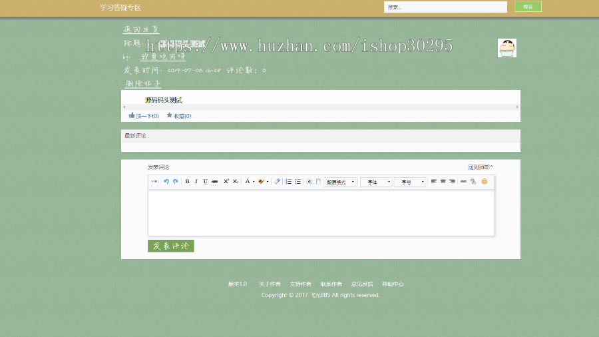This screenshot has width=599, height=337.
Task: Click the post content scrollbar right arrow
Action: pos(517,107)
